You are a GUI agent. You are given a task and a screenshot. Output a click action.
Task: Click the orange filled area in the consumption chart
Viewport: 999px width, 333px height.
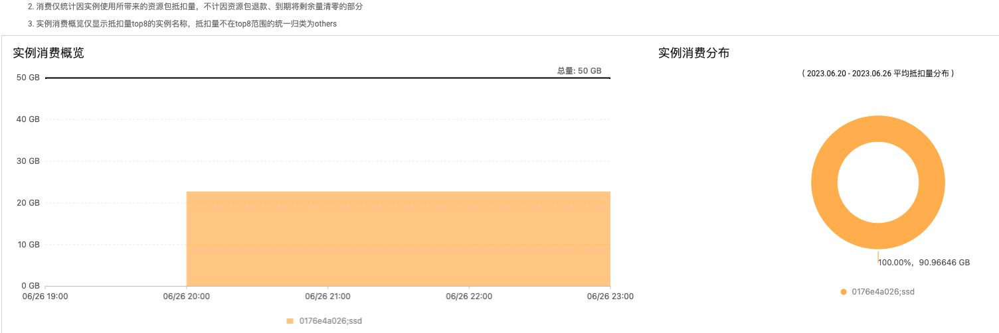tap(399, 239)
